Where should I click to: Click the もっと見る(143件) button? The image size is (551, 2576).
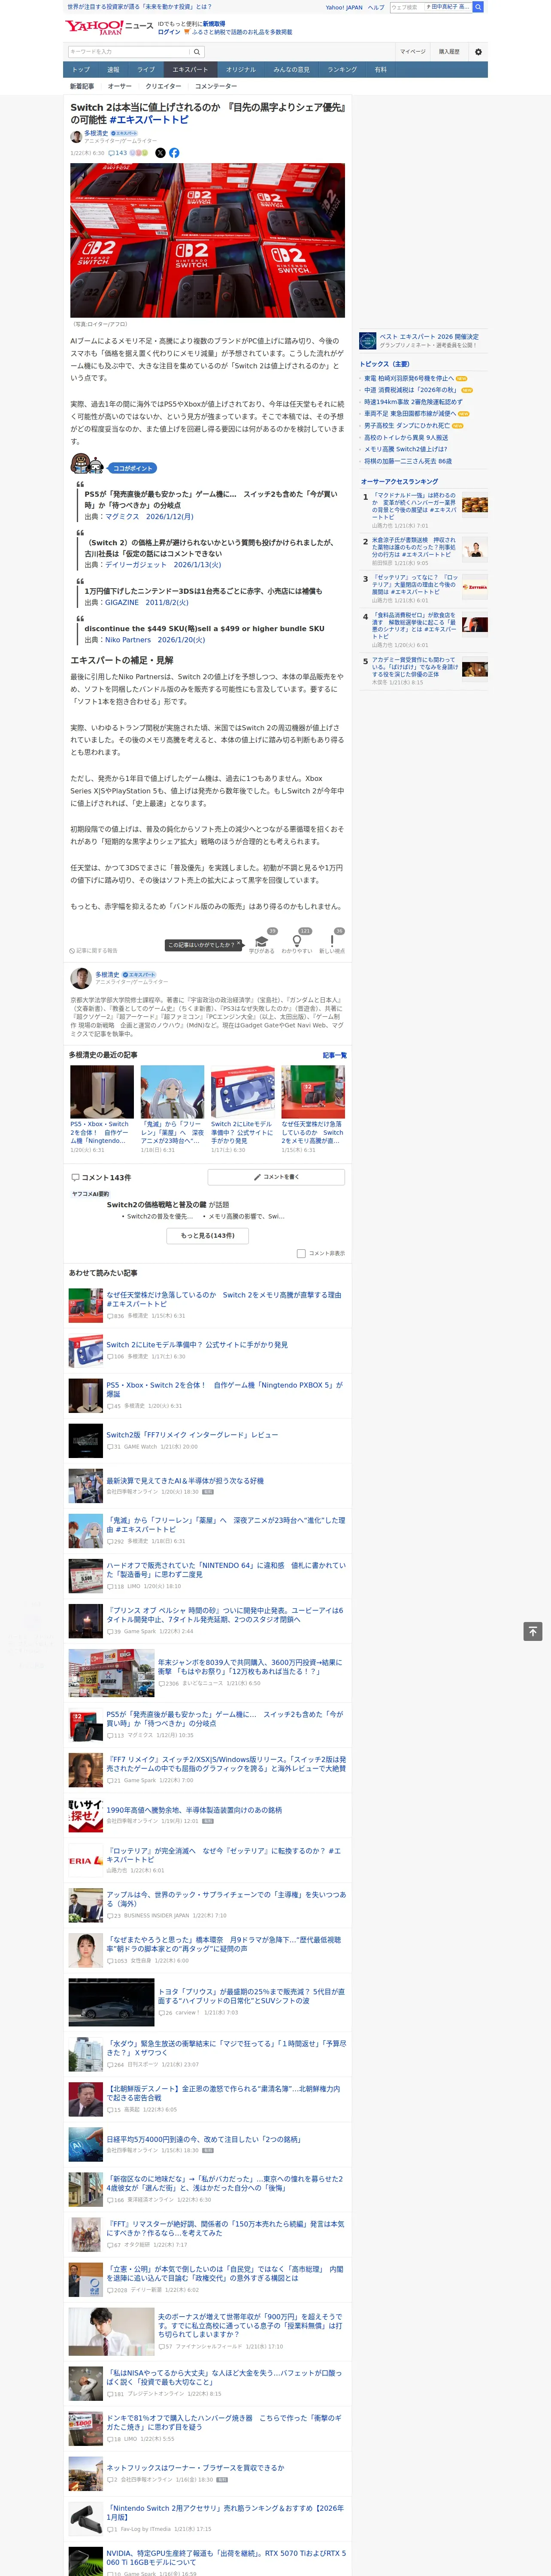(x=208, y=1235)
